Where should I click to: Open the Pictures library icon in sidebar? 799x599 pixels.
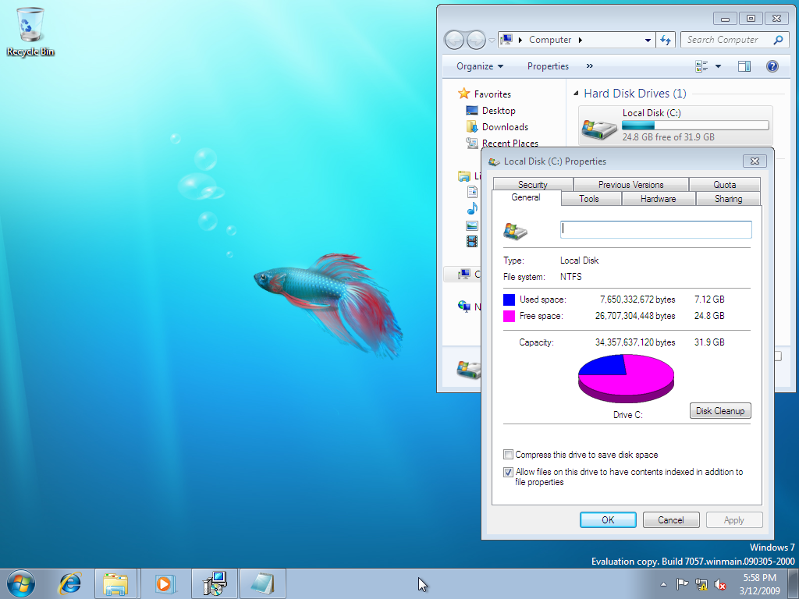(x=472, y=225)
